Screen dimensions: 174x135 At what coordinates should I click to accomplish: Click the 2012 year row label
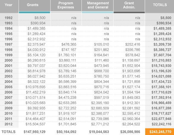(8, 124)
